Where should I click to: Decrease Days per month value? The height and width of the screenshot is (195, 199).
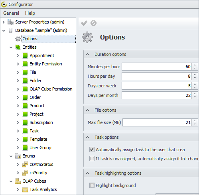[x=195, y=97]
